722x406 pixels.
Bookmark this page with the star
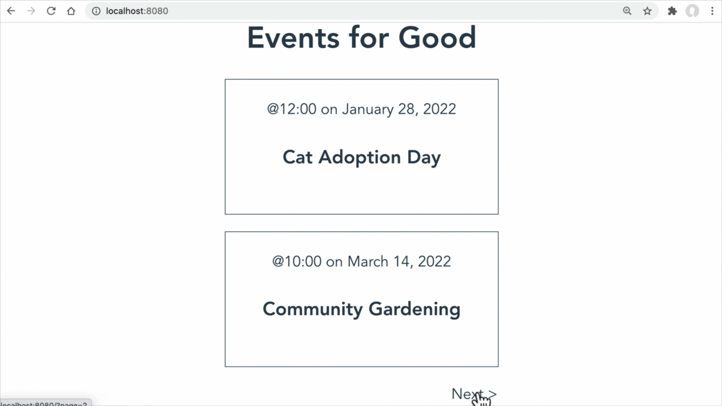tap(648, 11)
